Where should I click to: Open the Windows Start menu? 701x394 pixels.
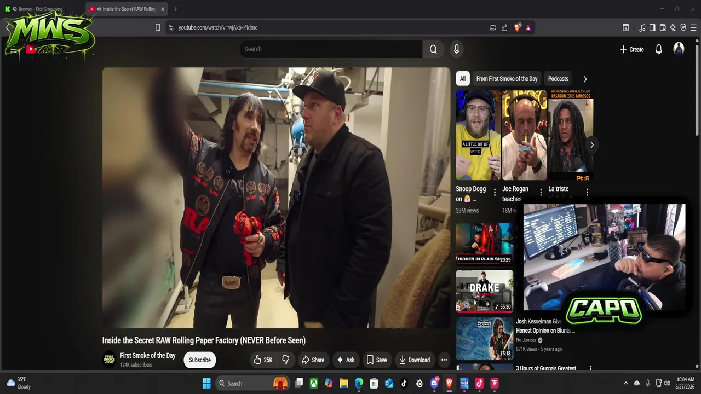pos(206,384)
